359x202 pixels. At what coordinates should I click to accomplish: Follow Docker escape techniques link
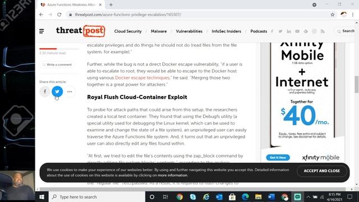point(142,77)
